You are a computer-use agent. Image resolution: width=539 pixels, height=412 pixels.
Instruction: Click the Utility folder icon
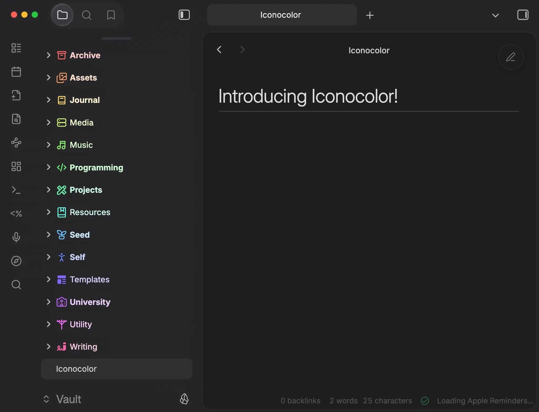tap(62, 324)
